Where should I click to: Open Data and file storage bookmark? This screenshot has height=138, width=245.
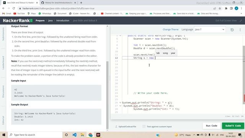208,13
